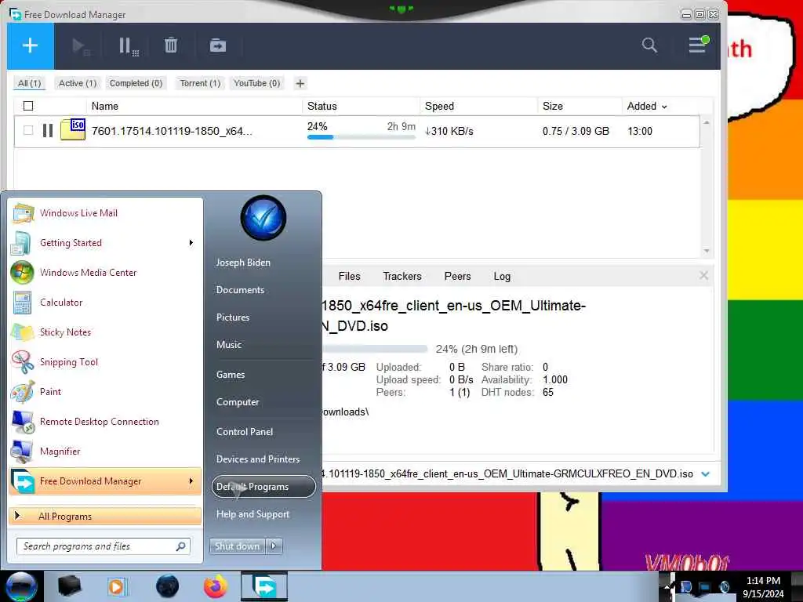Open the search magnifier in Free Download Manager
The height and width of the screenshot is (602, 803).
coord(649,45)
